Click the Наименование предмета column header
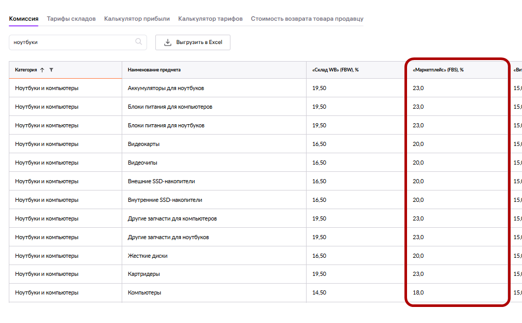This screenshot has width=522, height=323. coord(154,70)
